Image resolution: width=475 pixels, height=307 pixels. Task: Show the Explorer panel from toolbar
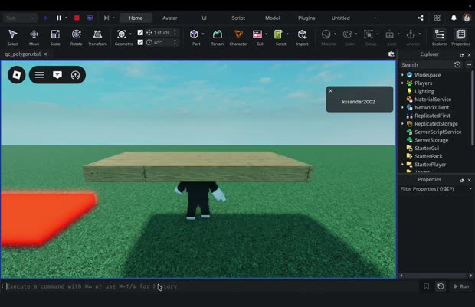(440, 38)
